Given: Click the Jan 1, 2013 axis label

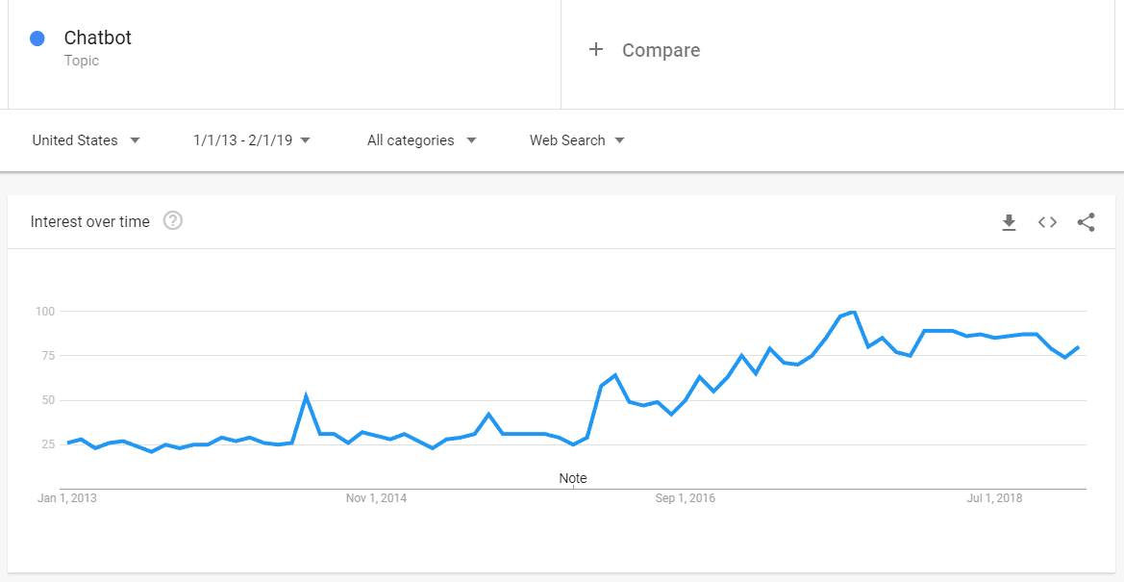Looking at the screenshot, I should (x=67, y=498).
